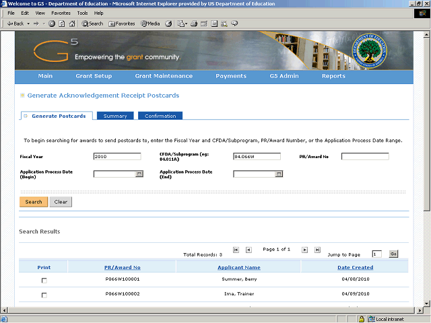
Task: Open the Reports navigation item
Action: 333,76
